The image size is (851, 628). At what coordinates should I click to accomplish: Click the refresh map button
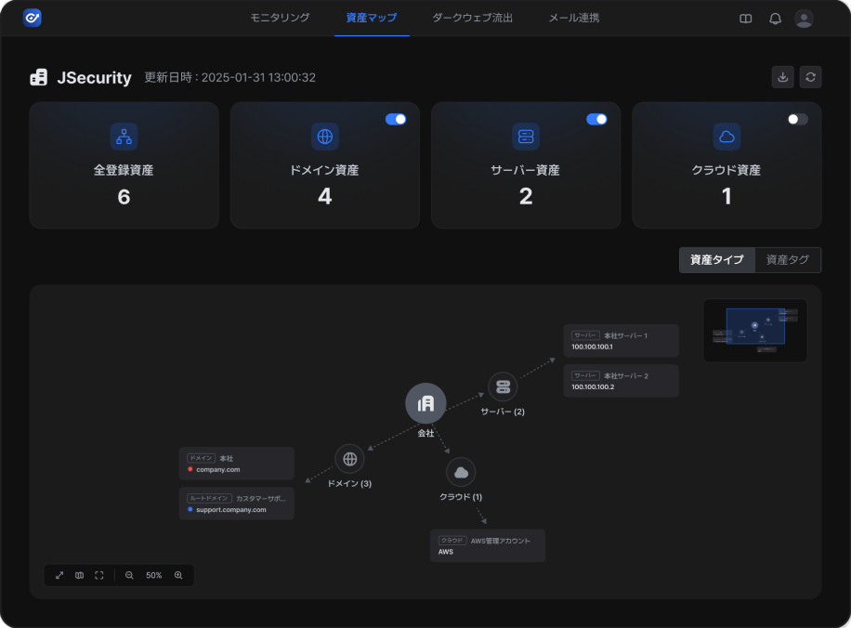coord(810,77)
